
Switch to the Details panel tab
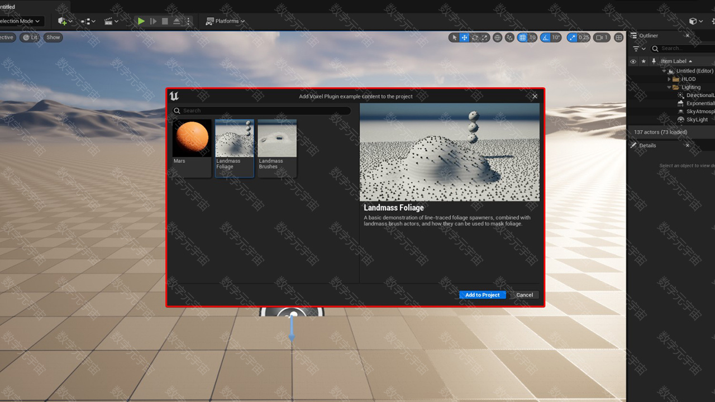click(x=647, y=145)
